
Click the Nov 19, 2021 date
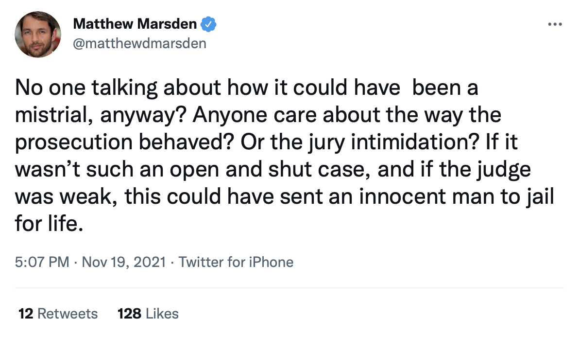tap(124, 263)
